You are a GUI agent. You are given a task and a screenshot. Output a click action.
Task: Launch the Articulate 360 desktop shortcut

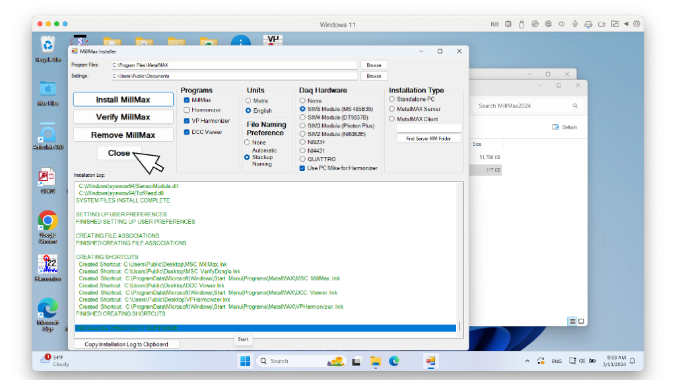pos(48,137)
